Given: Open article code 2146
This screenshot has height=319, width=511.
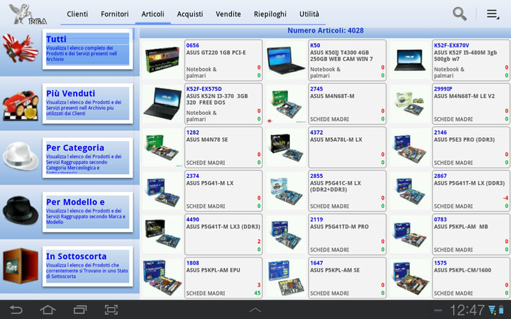Looking at the screenshot, I should (440, 133).
